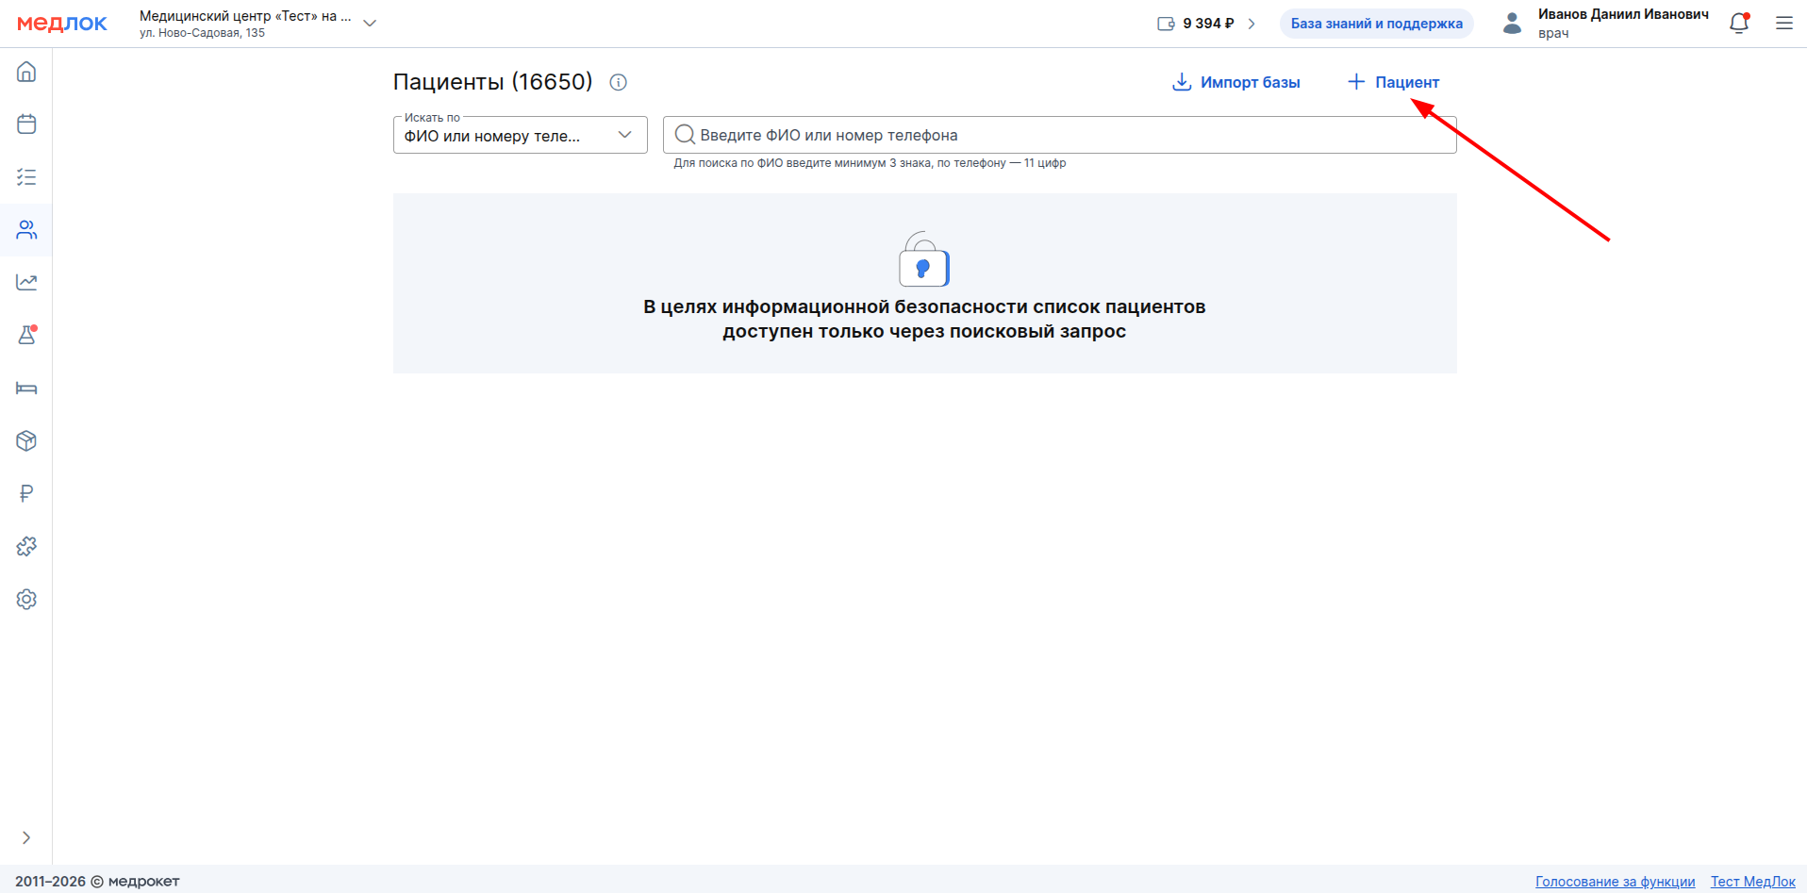Open the warehouse box icon

(26, 440)
